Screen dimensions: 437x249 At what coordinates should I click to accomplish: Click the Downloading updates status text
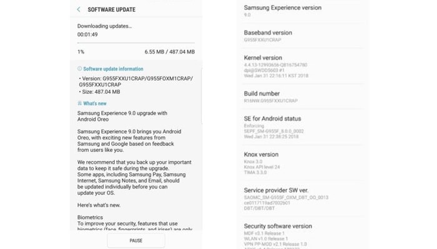coord(104,26)
